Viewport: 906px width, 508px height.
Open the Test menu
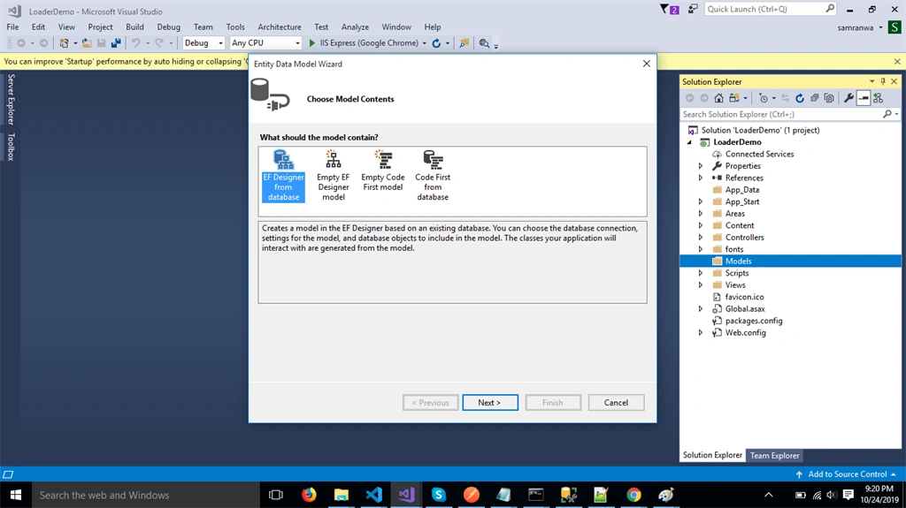(x=321, y=27)
